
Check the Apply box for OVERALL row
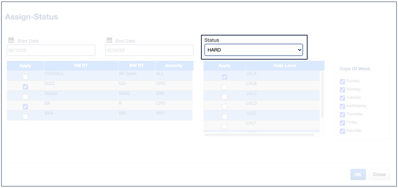(x=25, y=77)
